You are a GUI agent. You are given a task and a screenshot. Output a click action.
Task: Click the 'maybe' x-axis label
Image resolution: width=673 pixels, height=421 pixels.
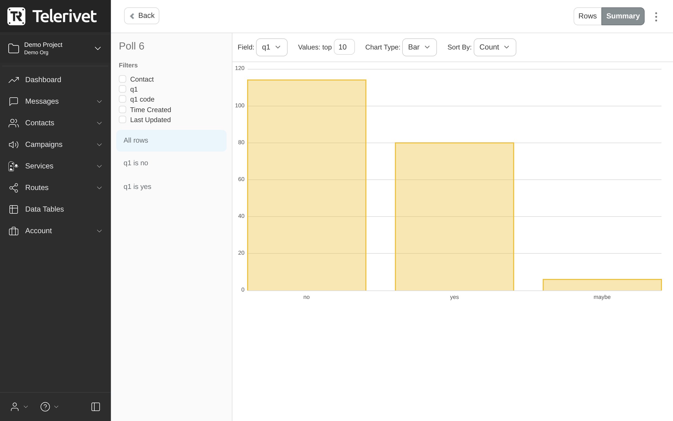pyautogui.click(x=602, y=297)
